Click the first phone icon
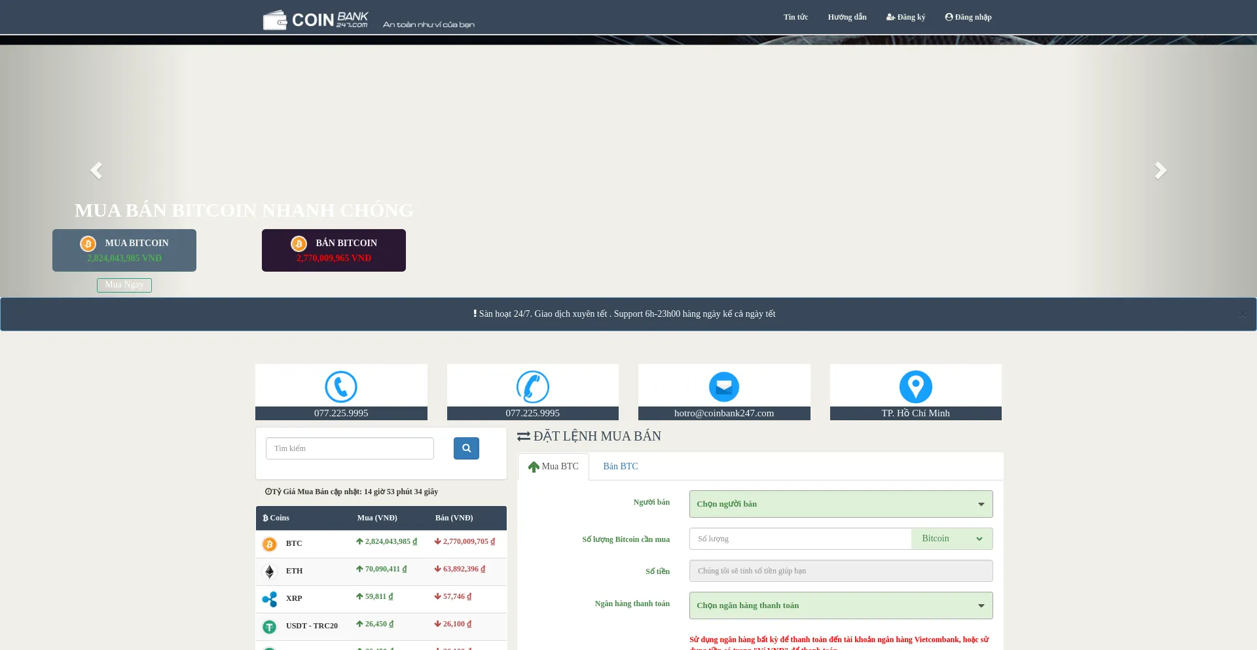The height and width of the screenshot is (650, 1257). (341, 387)
